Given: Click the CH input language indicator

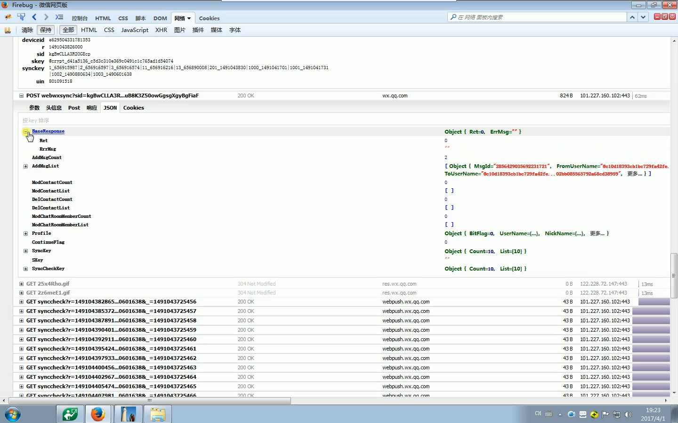Looking at the screenshot, I should coord(538,414).
